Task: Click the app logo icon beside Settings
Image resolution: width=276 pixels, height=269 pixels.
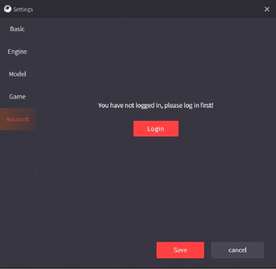Action: (x=8, y=9)
